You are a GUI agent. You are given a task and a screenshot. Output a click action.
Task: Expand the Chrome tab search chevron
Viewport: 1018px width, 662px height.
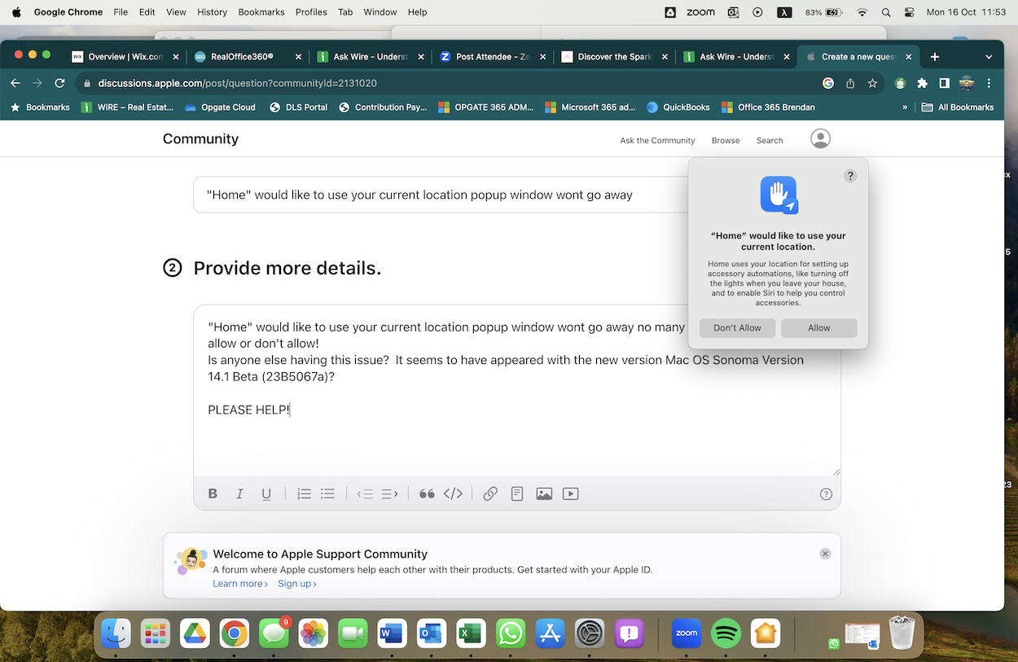click(x=989, y=57)
